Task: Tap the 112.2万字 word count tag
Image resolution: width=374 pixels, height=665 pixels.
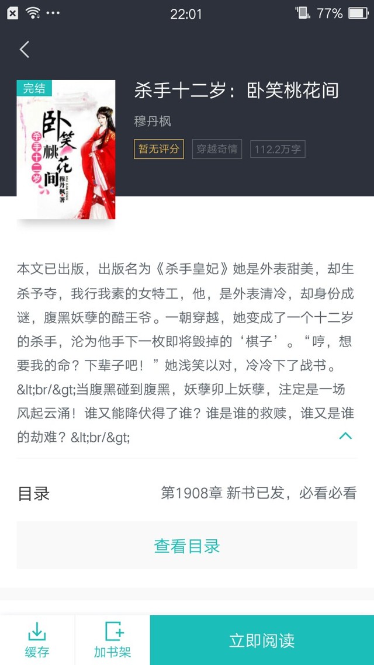Action: pyautogui.click(x=278, y=149)
